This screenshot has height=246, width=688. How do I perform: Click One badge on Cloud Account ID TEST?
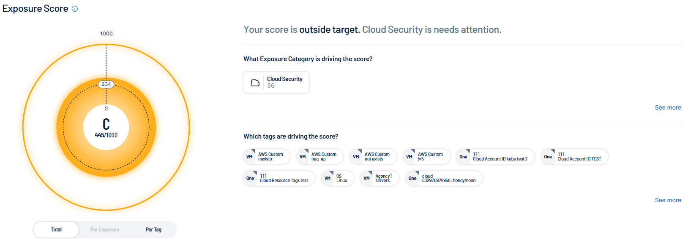pyautogui.click(x=548, y=157)
